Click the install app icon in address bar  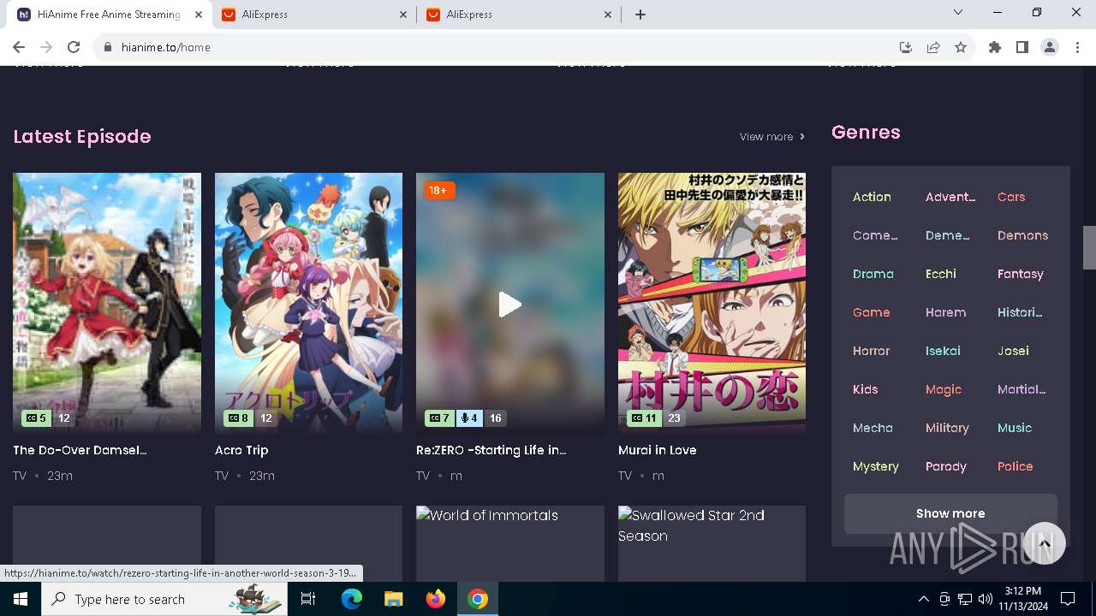[x=906, y=47]
